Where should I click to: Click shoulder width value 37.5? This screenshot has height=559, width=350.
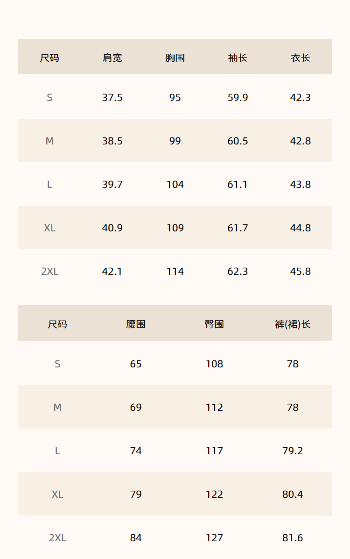[112, 98]
